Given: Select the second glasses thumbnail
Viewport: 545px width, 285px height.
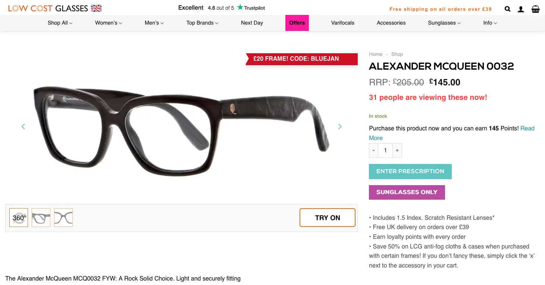Looking at the screenshot, I should 63,218.
